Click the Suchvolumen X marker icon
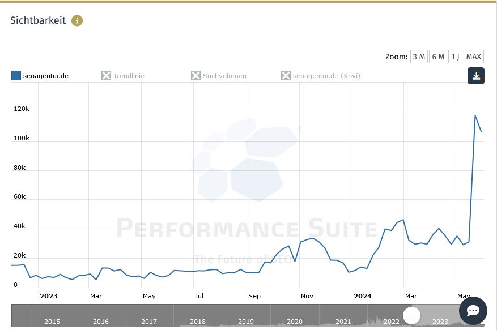This screenshot has height=330, width=497. click(x=196, y=76)
